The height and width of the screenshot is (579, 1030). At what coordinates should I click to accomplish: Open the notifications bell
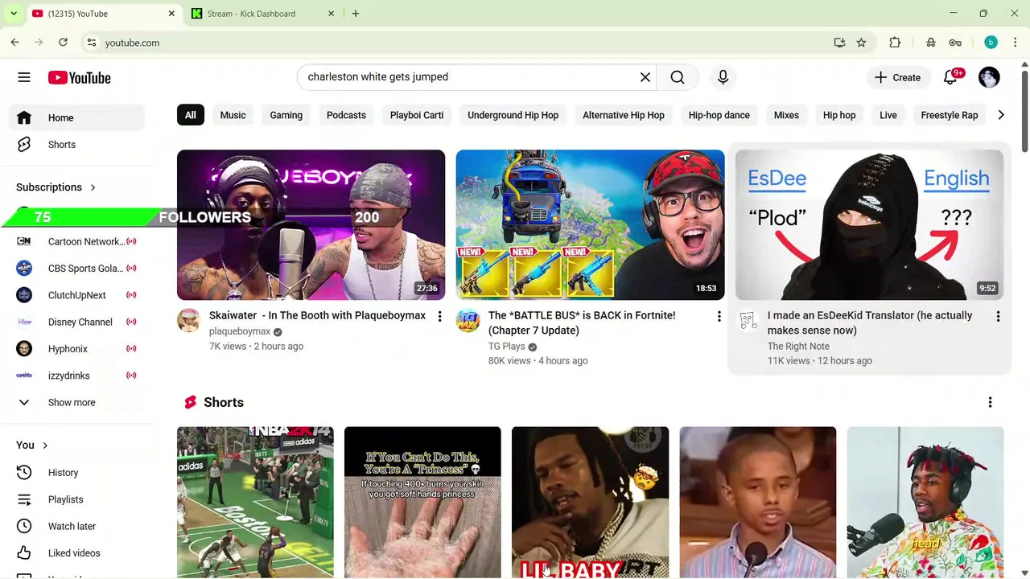click(x=951, y=77)
